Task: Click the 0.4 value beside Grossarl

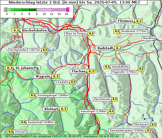Action: [x=10, y=132]
